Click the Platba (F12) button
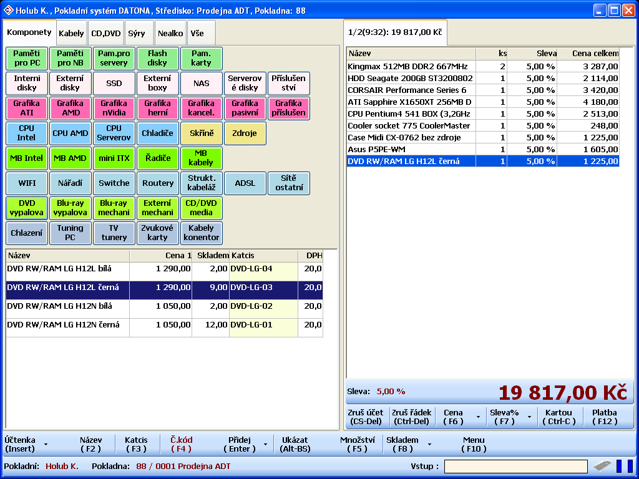 pyautogui.click(x=605, y=417)
